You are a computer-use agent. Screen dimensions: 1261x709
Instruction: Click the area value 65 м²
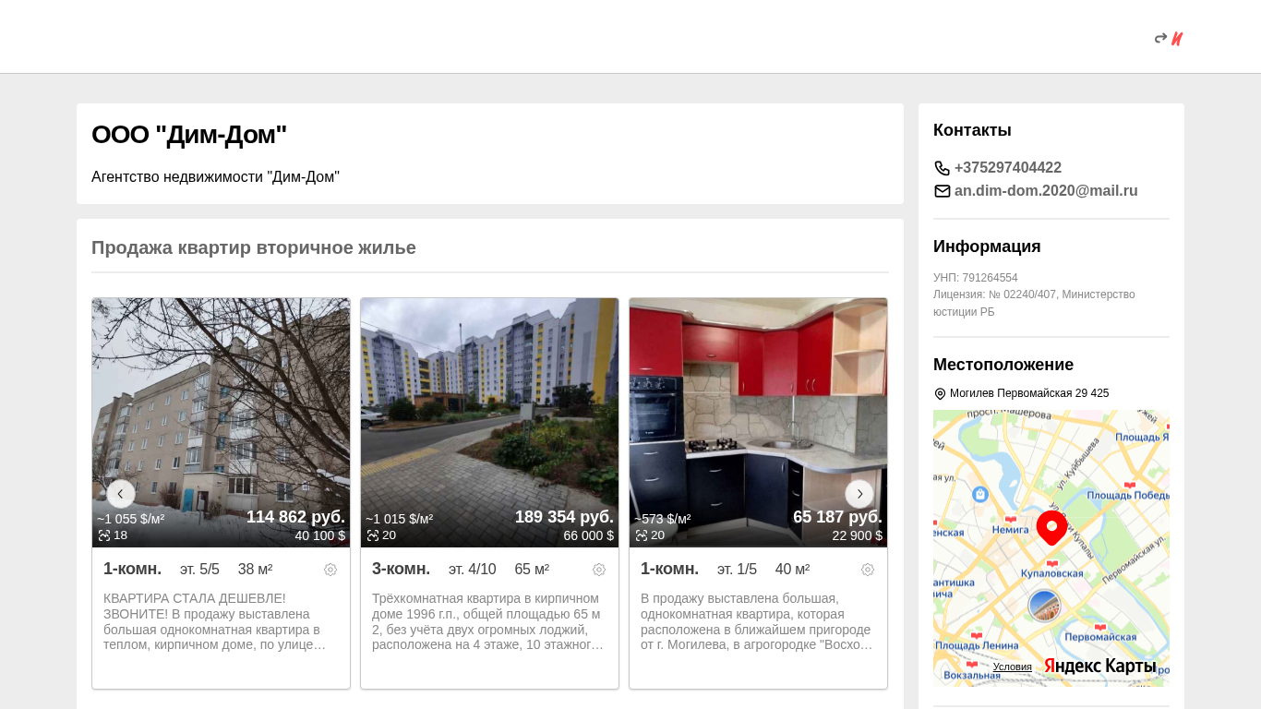click(532, 570)
